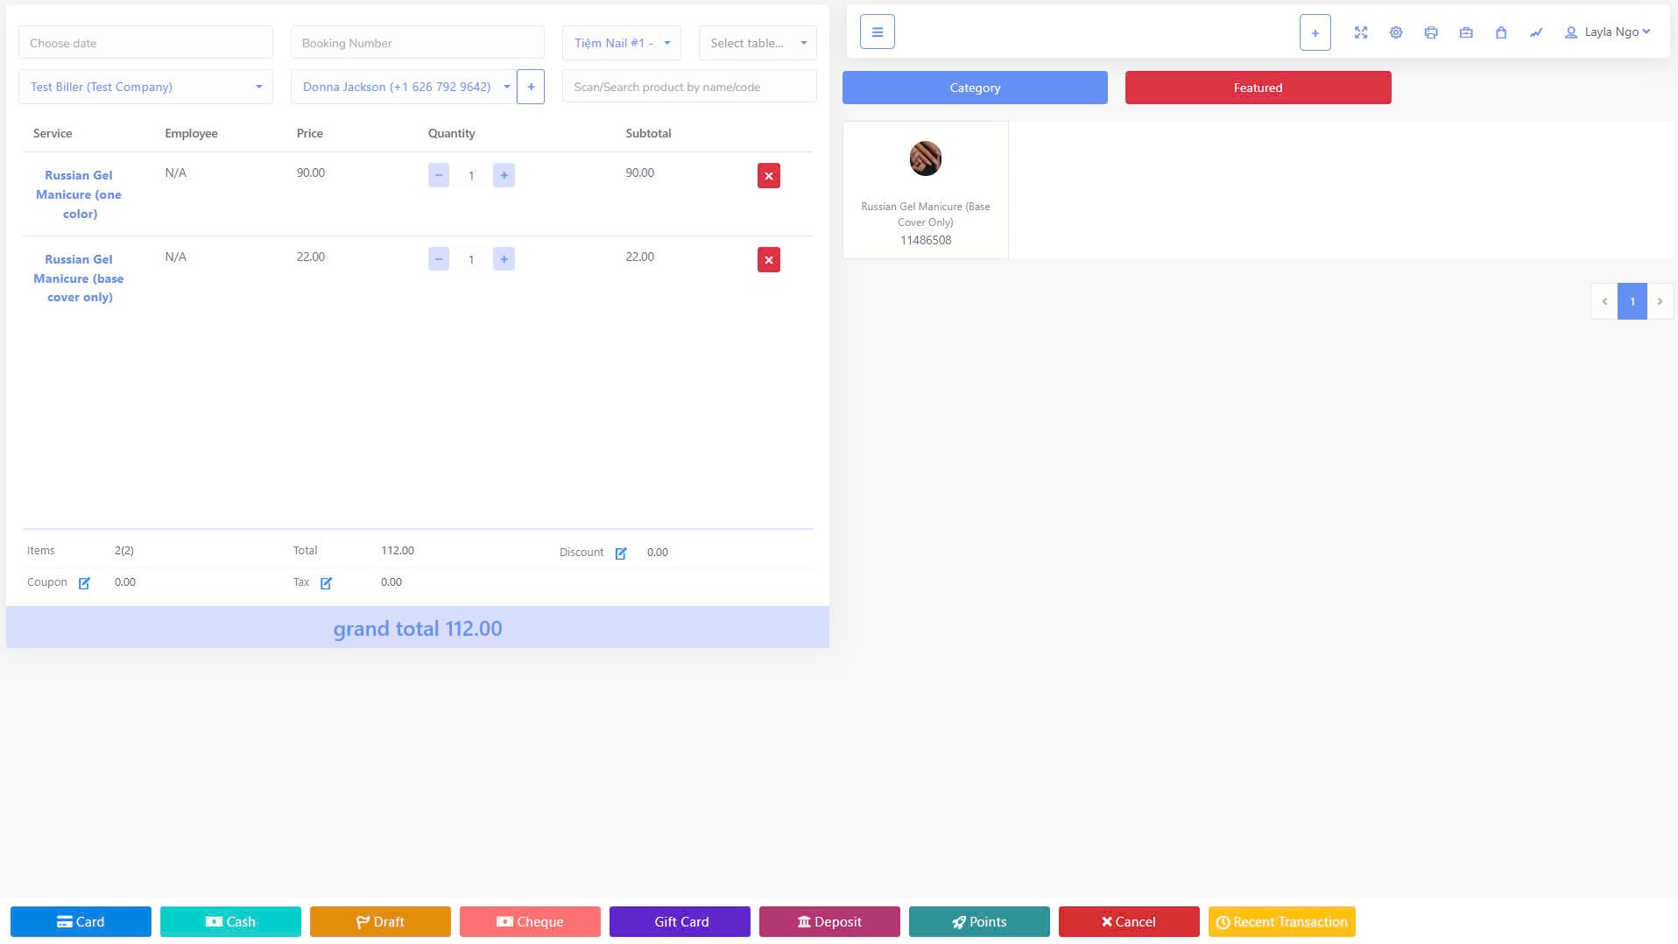The height and width of the screenshot is (944, 1678).
Task: Edit the Tax pencil icon
Action: tap(326, 583)
